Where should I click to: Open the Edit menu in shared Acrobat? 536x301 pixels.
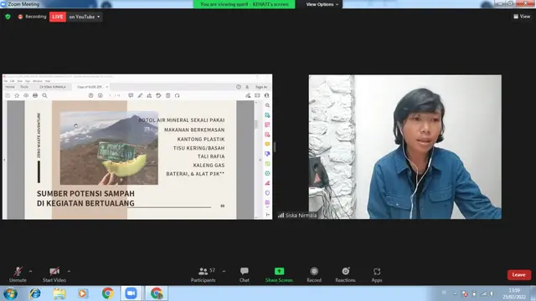[12, 81]
